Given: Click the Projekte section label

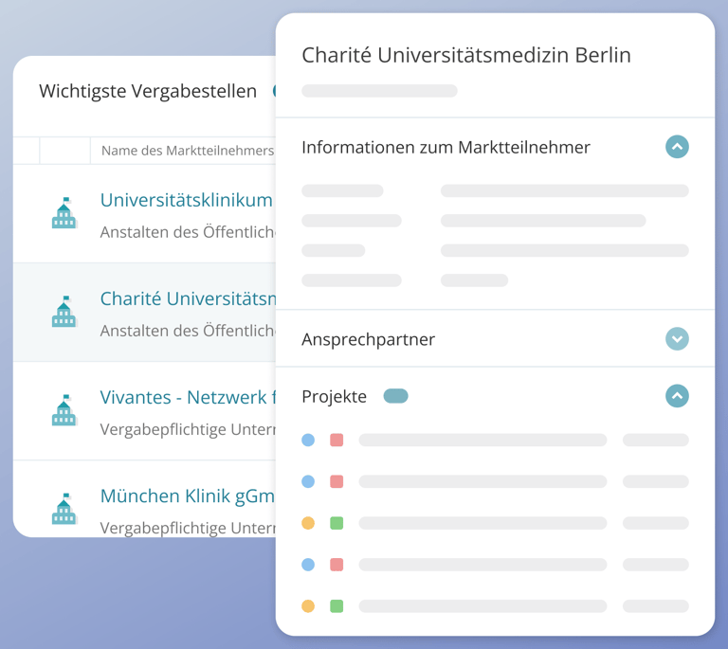Looking at the screenshot, I should coord(335,397).
